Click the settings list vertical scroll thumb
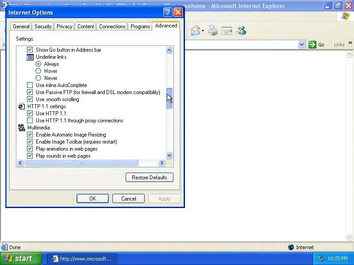 [x=169, y=98]
